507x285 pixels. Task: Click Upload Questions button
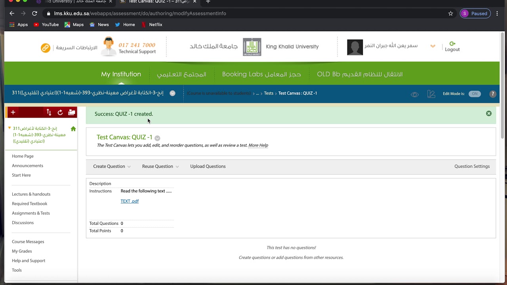tap(208, 166)
